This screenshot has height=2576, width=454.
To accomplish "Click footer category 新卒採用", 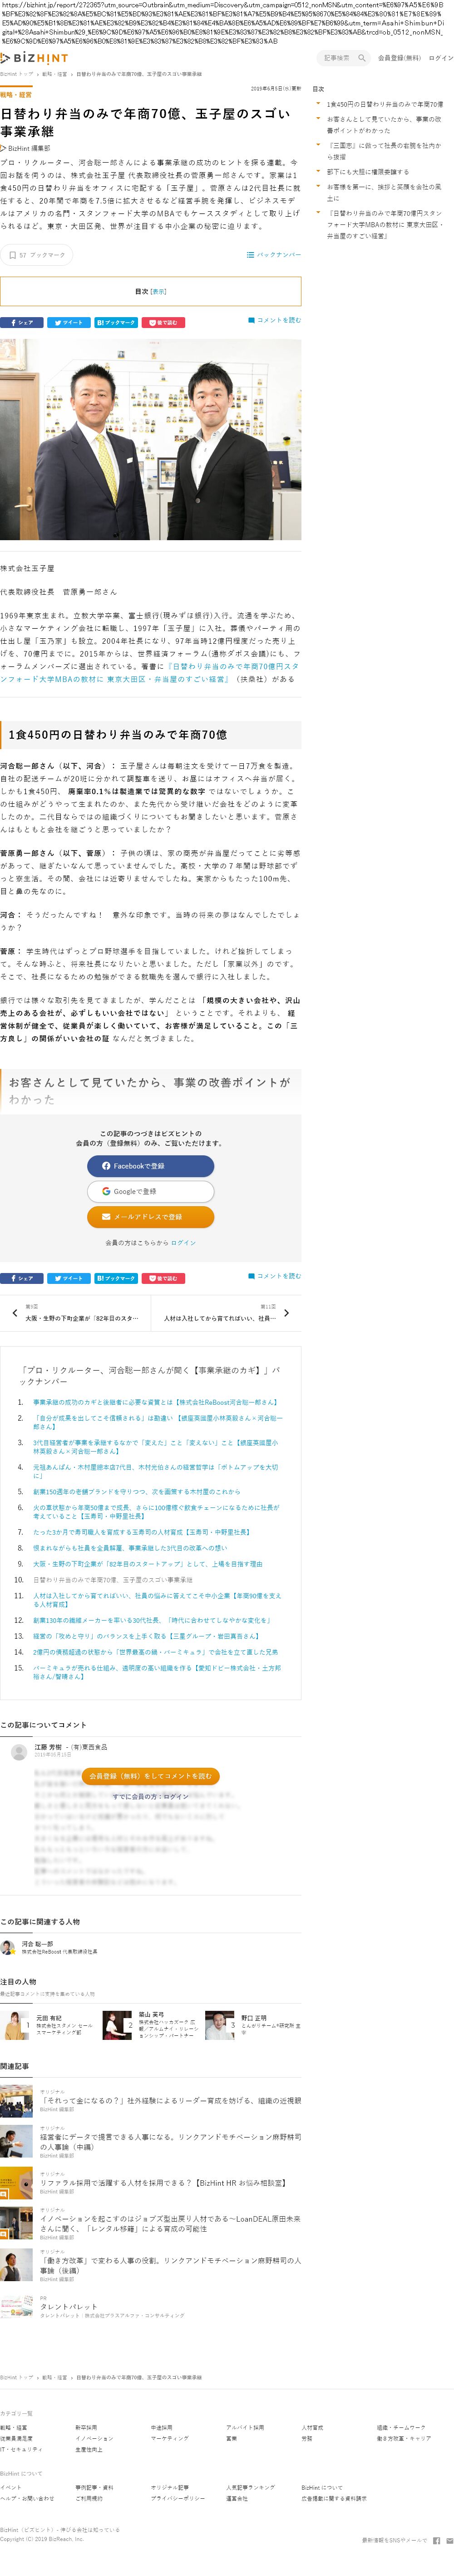I will [86, 2427].
